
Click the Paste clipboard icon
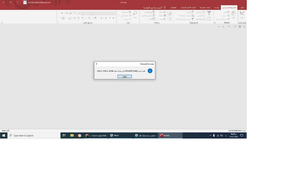(233, 13)
